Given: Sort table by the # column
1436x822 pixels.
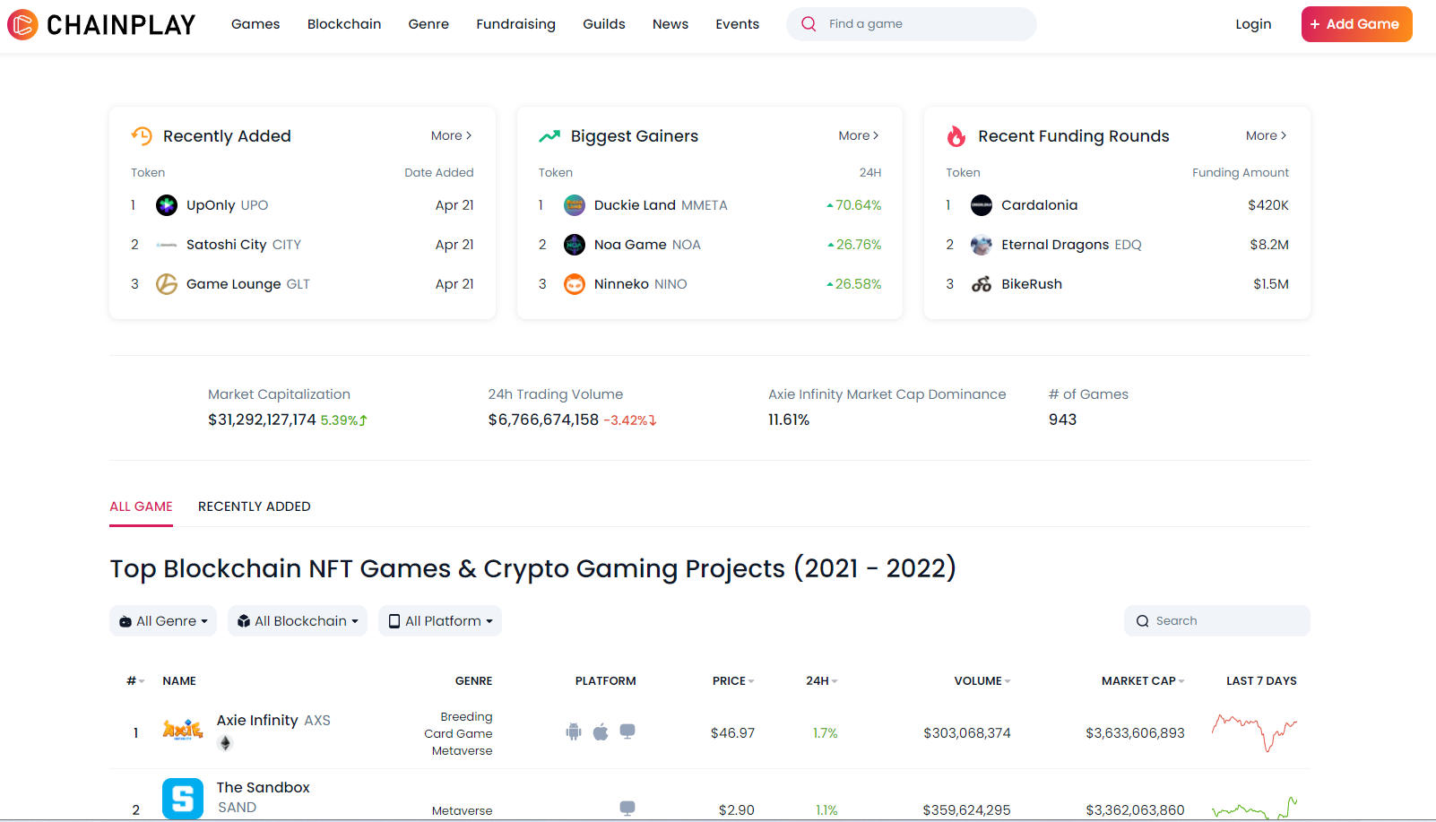Looking at the screenshot, I should [135, 681].
